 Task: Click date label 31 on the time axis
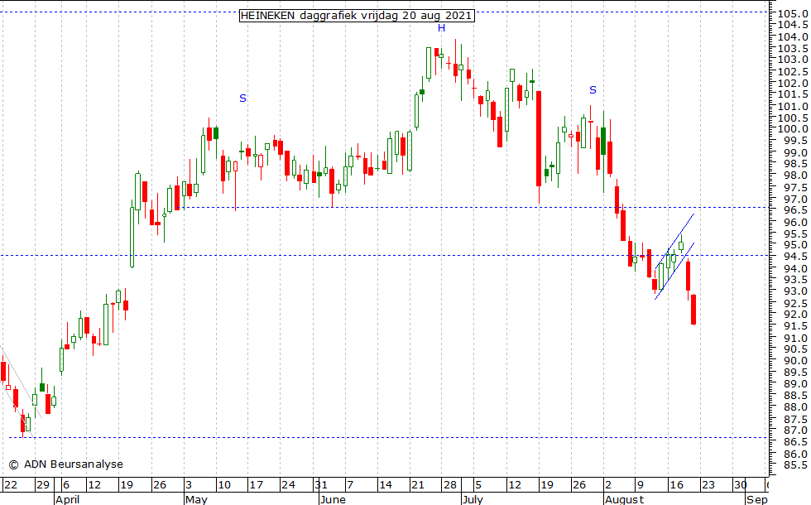(x=321, y=485)
